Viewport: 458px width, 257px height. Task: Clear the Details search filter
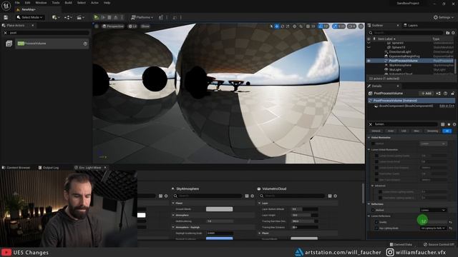pyautogui.click(x=371, y=124)
